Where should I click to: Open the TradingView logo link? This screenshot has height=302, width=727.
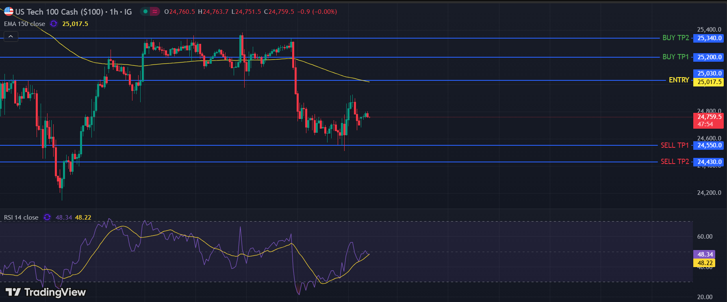click(46, 292)
